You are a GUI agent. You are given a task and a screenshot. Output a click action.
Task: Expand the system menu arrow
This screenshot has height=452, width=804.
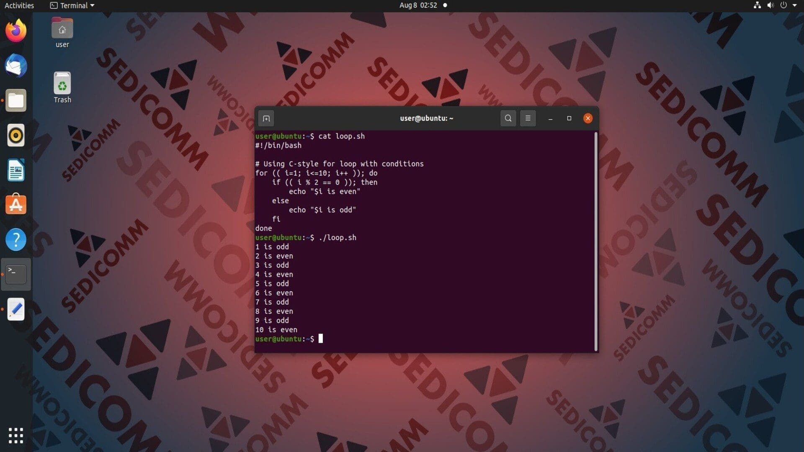click(x=794, y=5)
